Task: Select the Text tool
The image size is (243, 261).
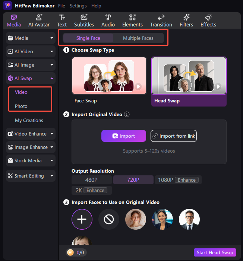Action: (x=62, y=21)
